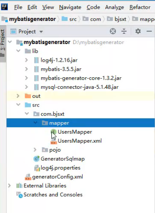Open the Refactor menu

point(140,7)
